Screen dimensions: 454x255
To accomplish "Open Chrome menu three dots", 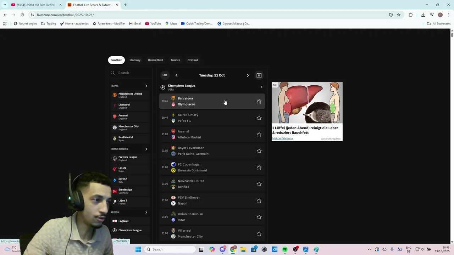I will coord(449,15).
